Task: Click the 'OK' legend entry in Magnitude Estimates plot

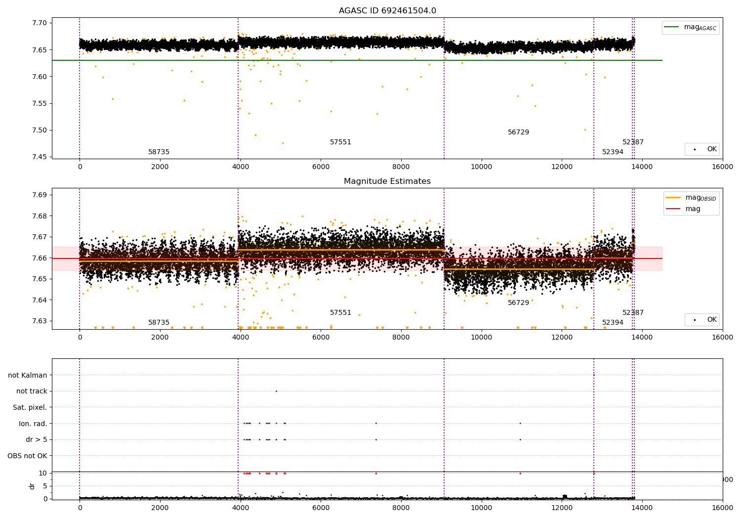Action: tap(711, 319)
